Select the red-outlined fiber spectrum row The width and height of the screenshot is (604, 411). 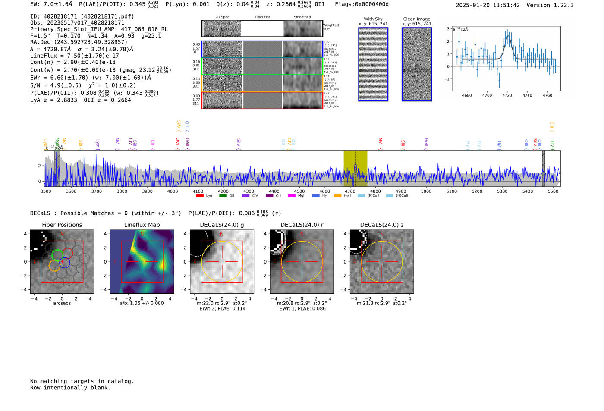click(x=262, y=100)
